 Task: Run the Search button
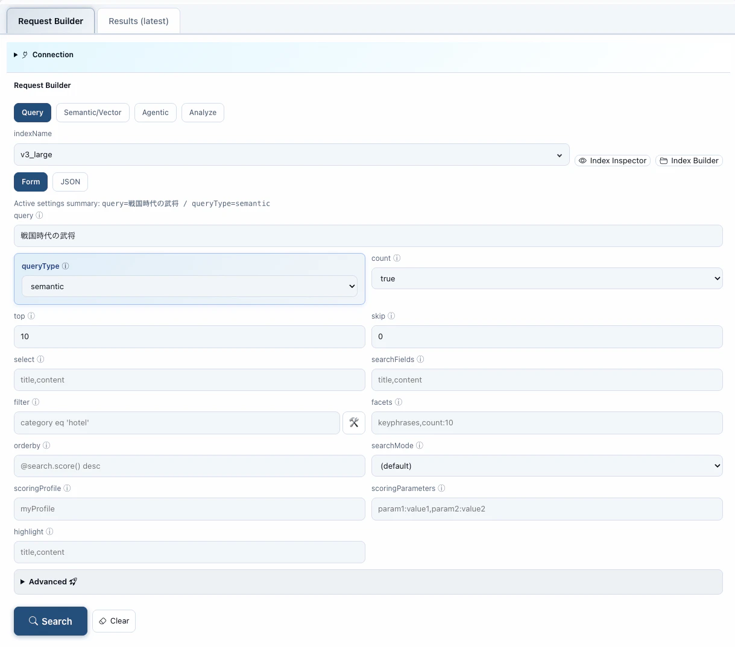[51, 621]
